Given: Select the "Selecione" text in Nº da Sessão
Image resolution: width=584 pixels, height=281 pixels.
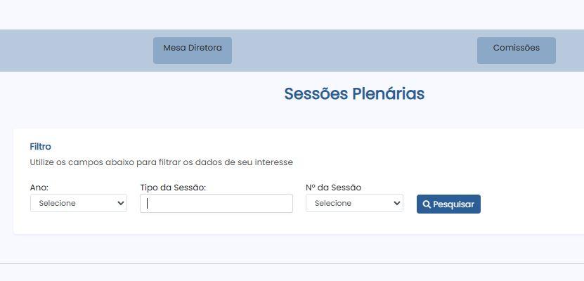Looking at the screenshot, I should click(x=333, y=203).
